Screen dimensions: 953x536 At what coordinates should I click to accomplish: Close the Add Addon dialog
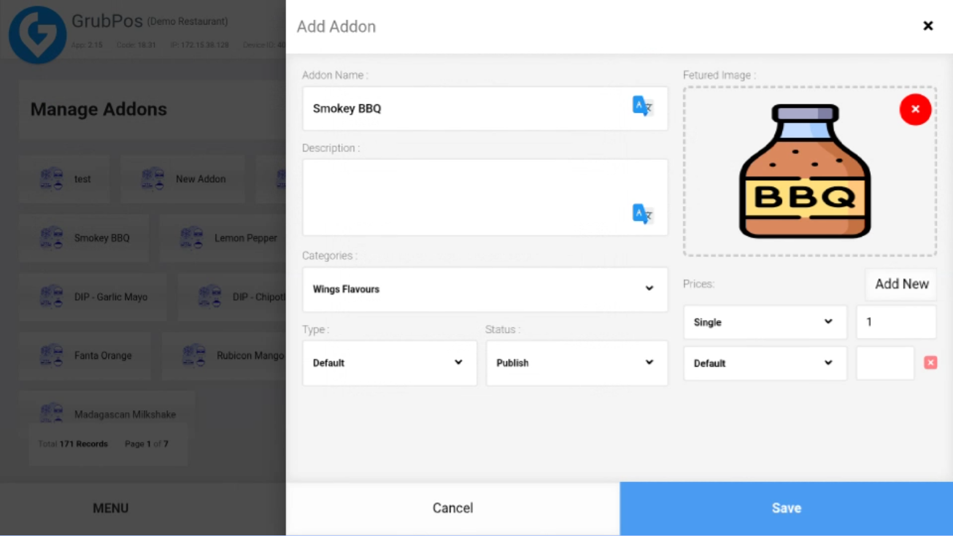[928, 26]
